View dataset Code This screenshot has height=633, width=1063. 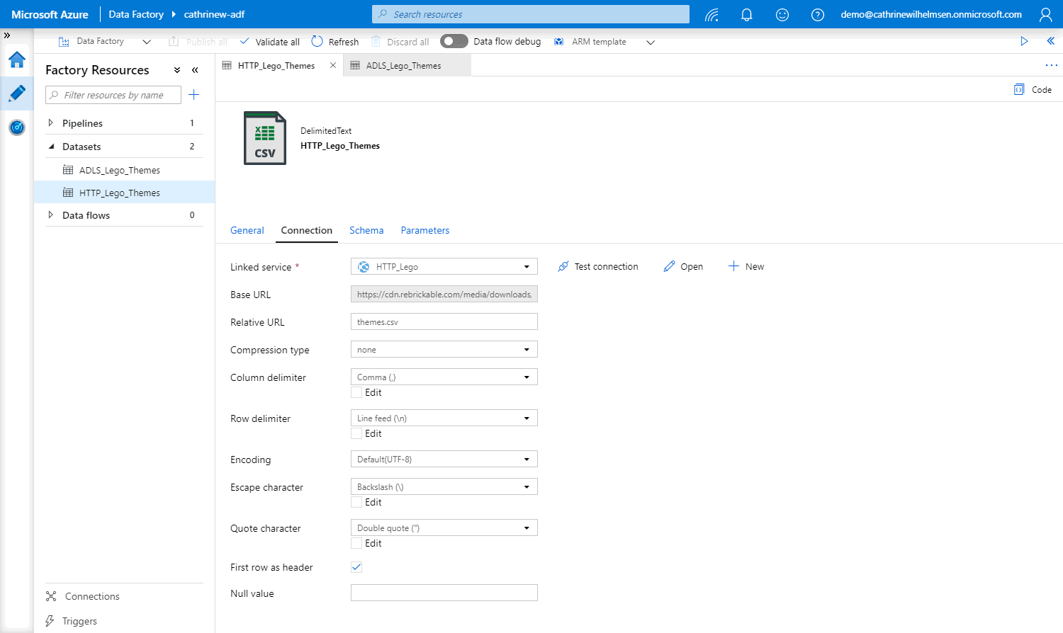click(1033, 90)
